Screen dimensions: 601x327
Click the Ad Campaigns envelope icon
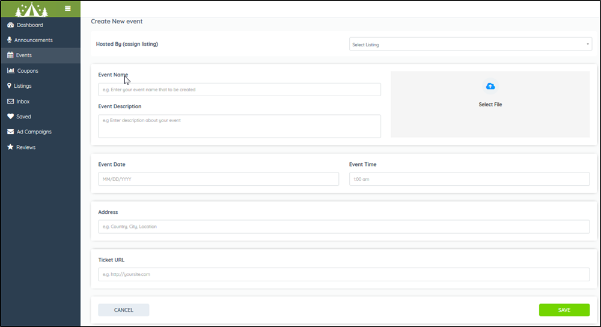(x=10, y=132)
